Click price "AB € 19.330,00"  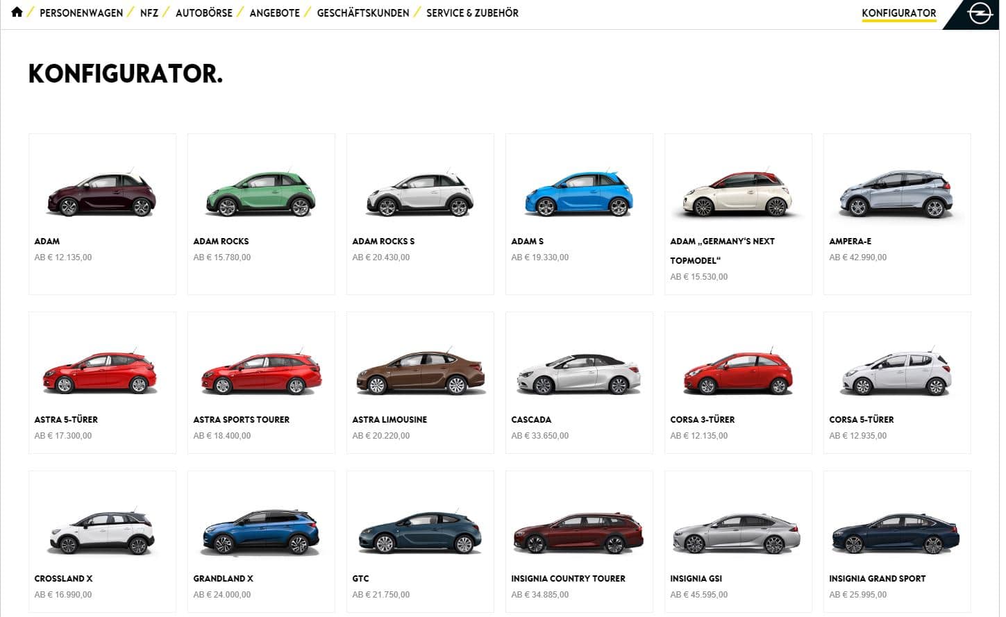[x=540, y=257]
